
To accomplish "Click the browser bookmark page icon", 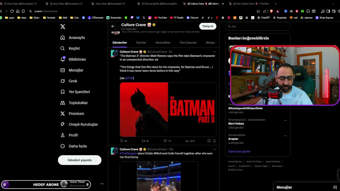I will [23, 11].
